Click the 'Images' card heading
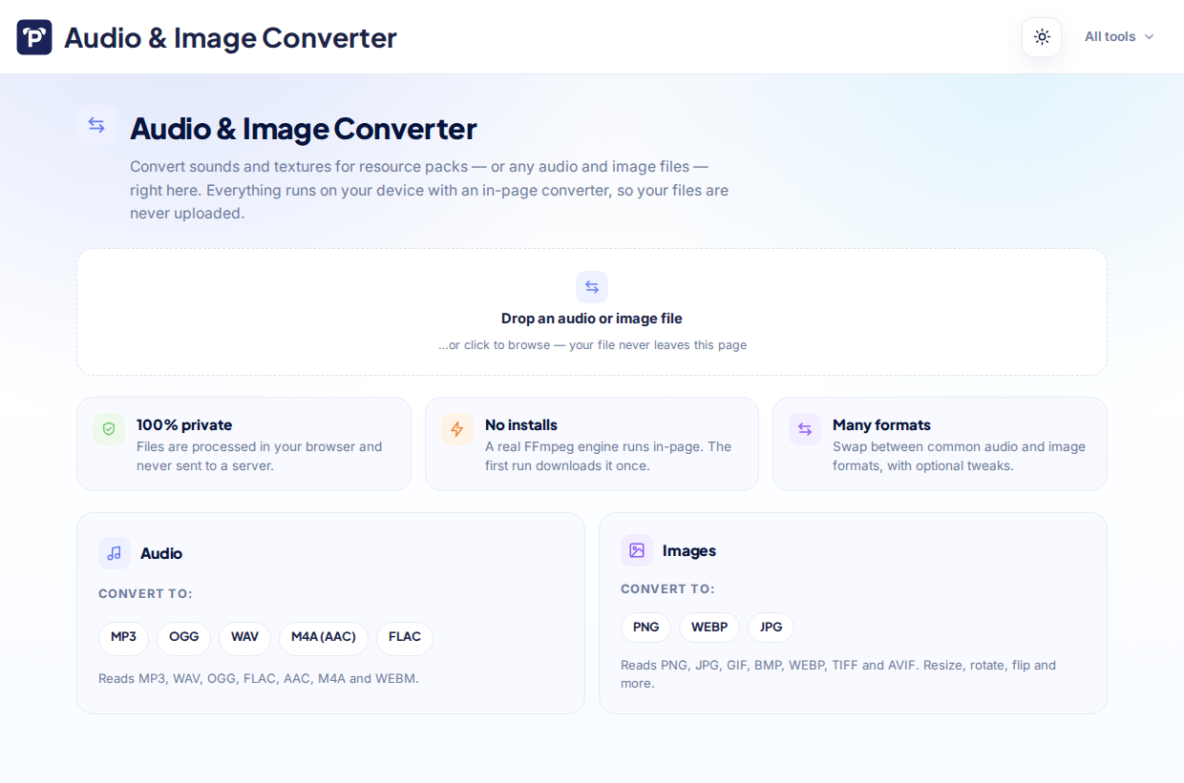The image size is (1184, 783). click(689, 550)
